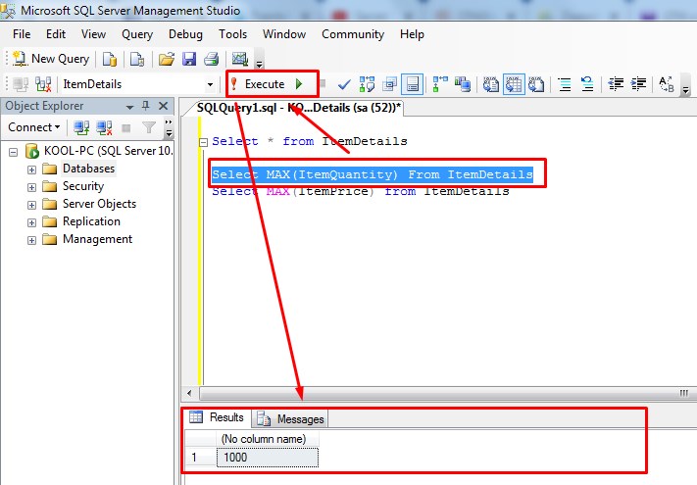The width and height of the screenshot is (697, 485).
Task: Select the KOOL-PC server node
Action: point(108,151)
